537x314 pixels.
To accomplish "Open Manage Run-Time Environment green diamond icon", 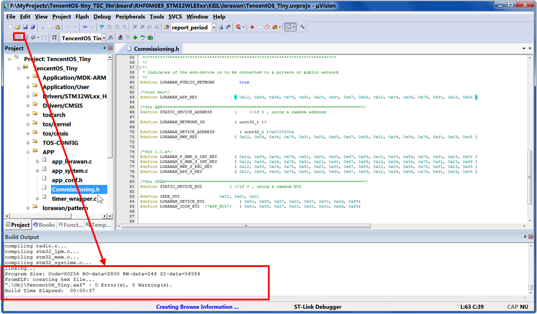I will (135, 37).
